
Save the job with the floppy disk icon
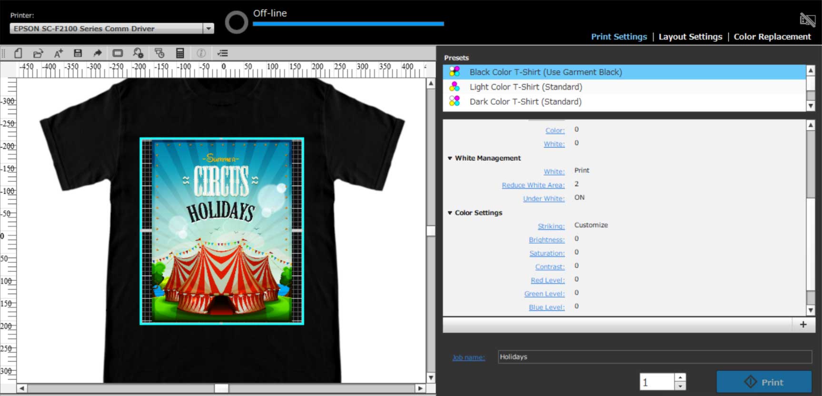coord(78,53)
